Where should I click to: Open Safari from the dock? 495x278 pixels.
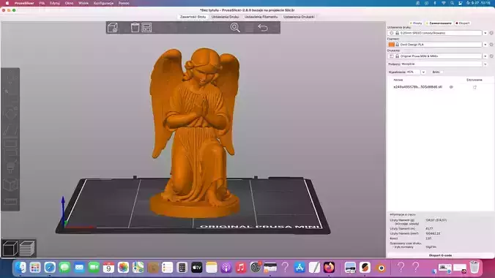coord(50,268)
